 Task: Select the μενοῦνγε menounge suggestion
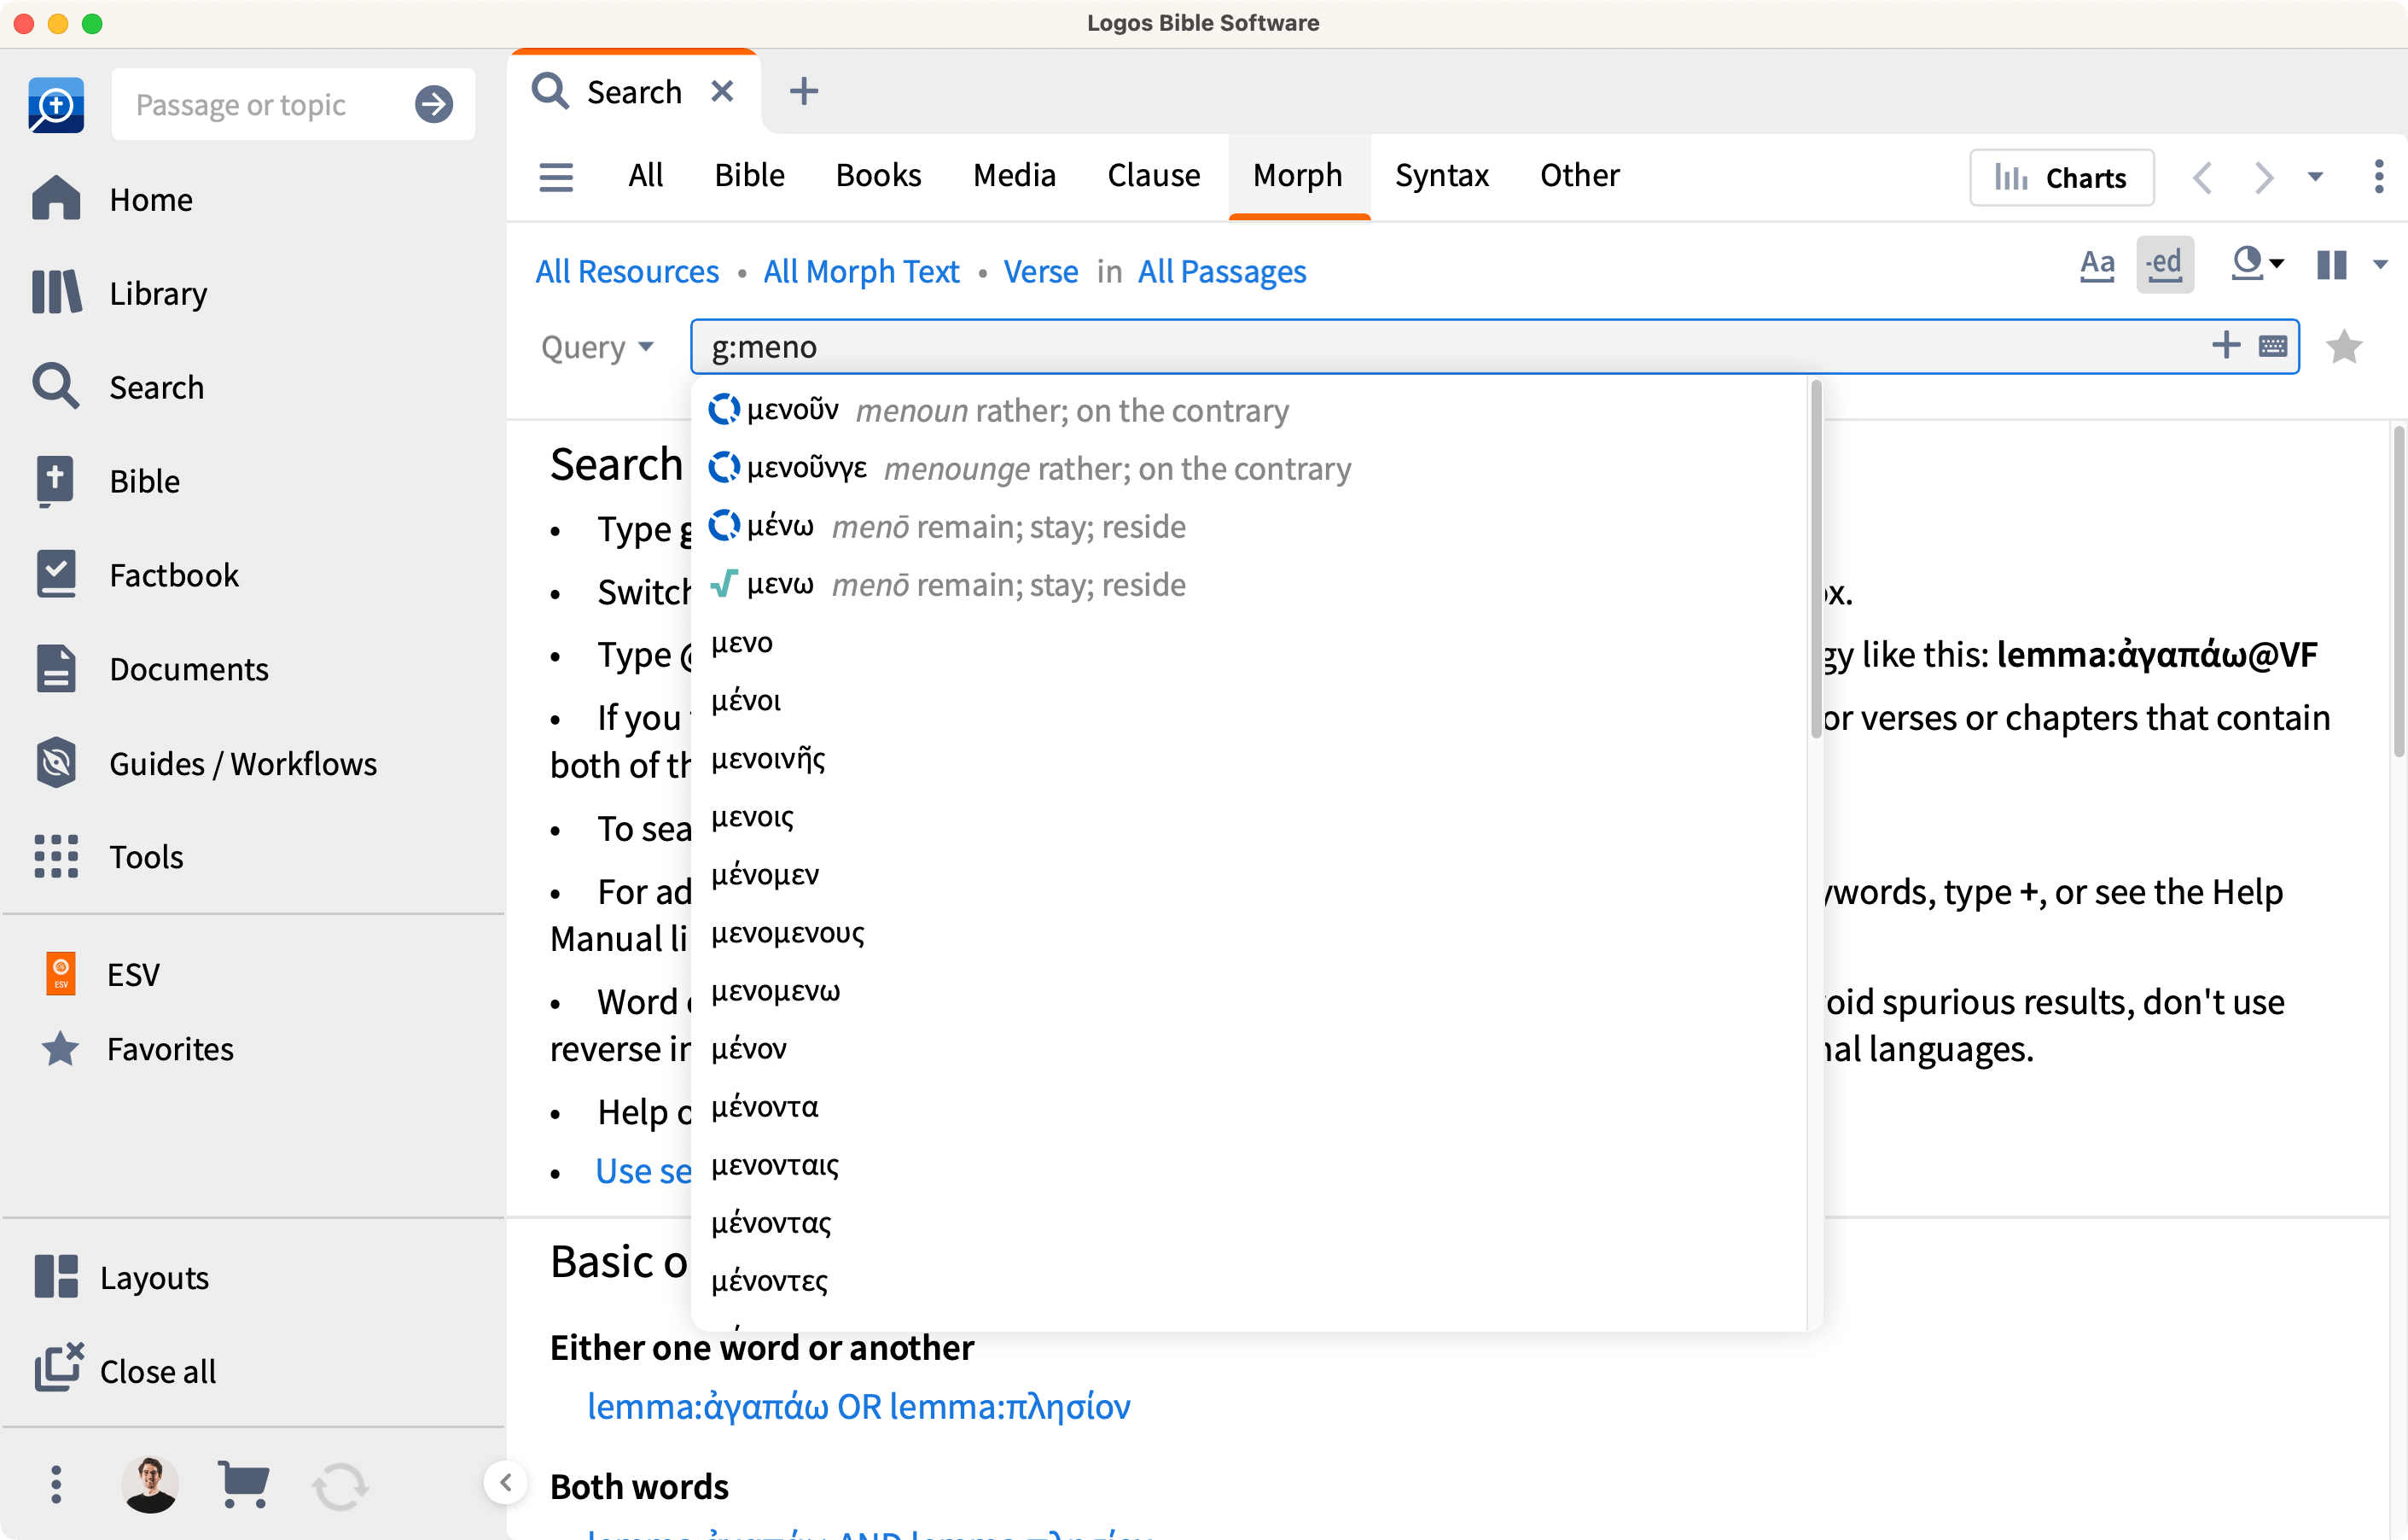[x=1248, y=469]
